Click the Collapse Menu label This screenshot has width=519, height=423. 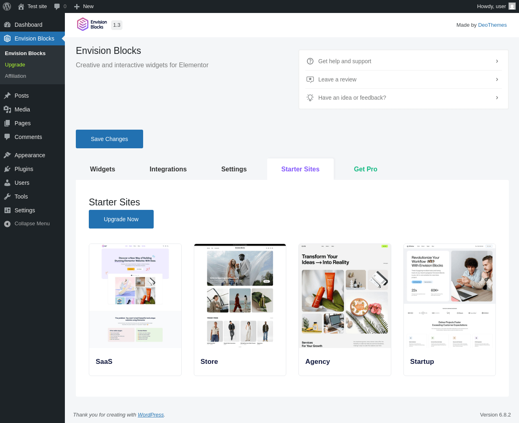point(32,224)
